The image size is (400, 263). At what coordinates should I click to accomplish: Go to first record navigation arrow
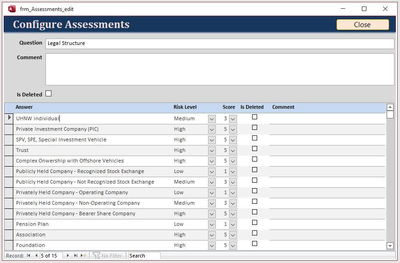click(28, 256)
